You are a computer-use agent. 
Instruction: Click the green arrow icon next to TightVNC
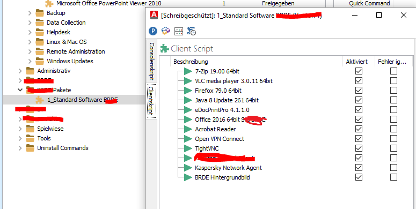188,148
